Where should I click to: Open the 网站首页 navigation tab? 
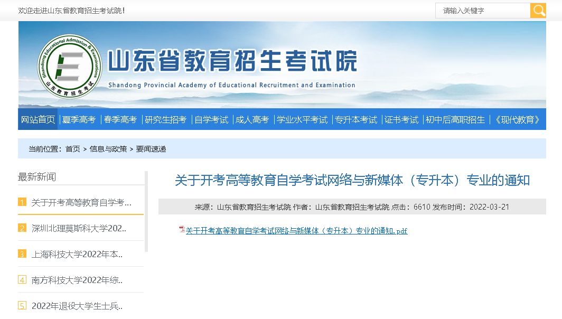(x=38, y=120)
